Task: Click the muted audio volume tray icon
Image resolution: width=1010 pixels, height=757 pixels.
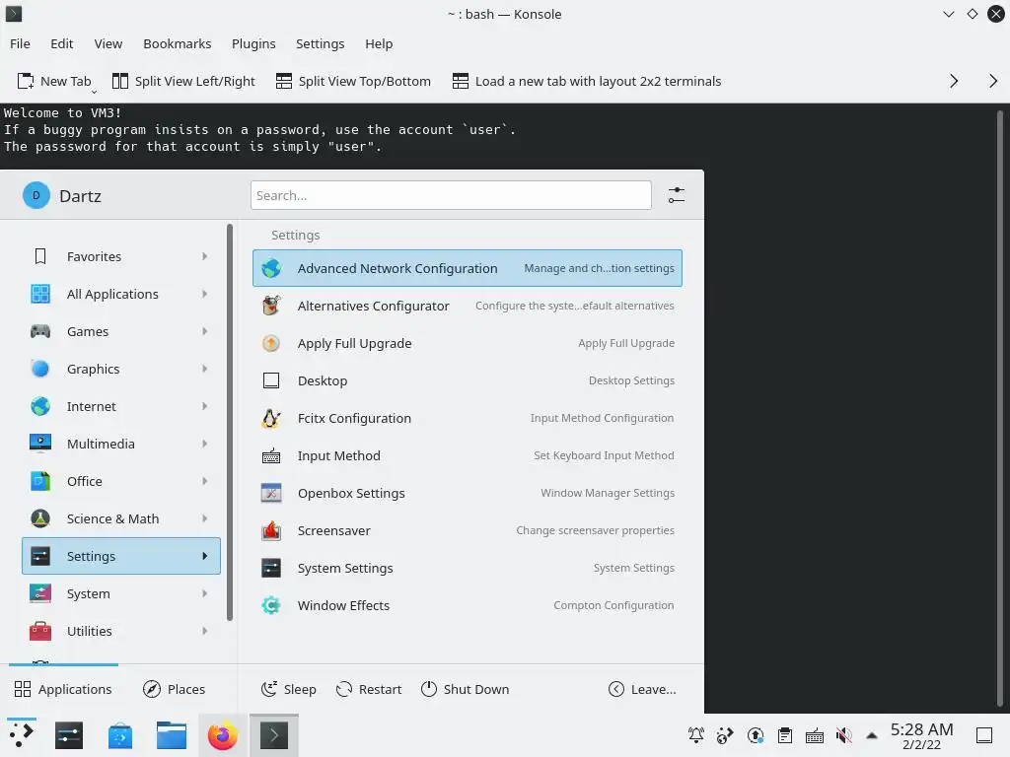Action: [844, 735]
